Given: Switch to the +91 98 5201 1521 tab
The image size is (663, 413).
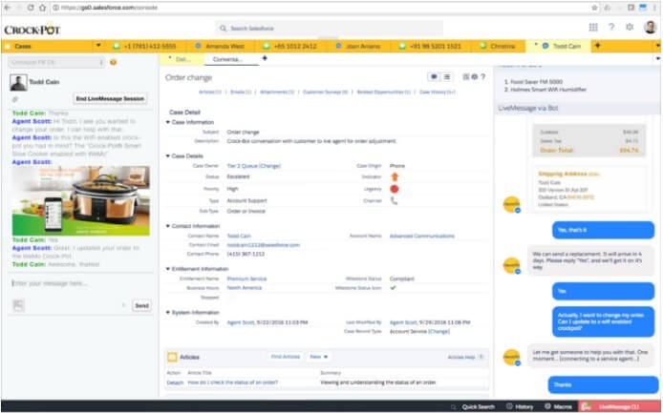Looking at the screenshot, I should click(x=430, y=46).
